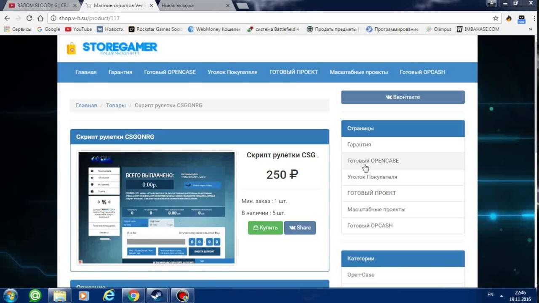Open ГОТОВЫЙ ПРОЕКТ in the Страницы sidebar
Screen dimensions: 539x303
[x=403, y=193]
